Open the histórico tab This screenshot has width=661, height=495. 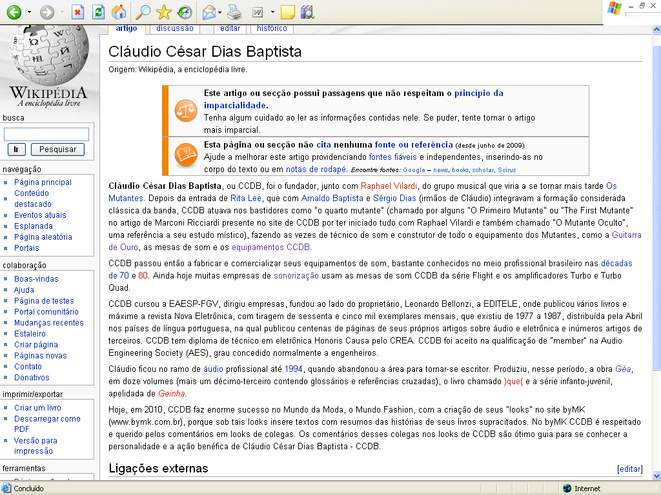272,28
